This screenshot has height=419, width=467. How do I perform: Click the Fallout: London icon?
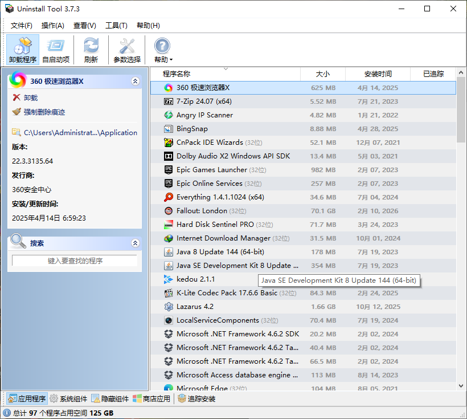[x=168, y=211]
